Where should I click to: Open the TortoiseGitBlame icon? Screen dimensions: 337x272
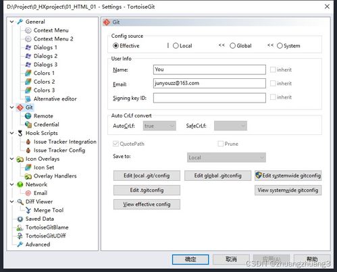coord(20,227)
